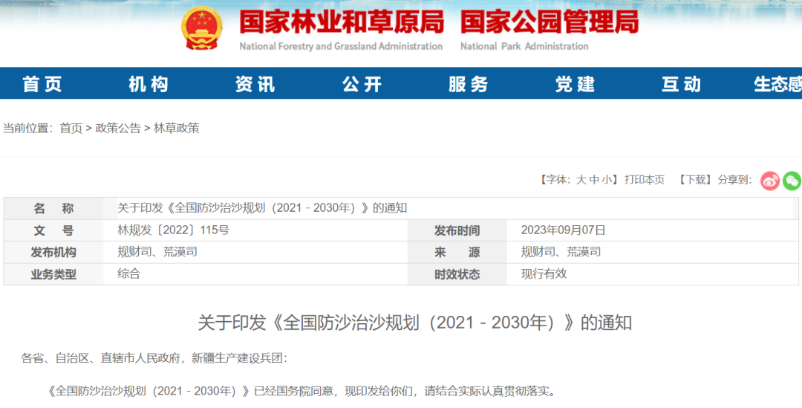Click paragraph starting 《全国防沙治沙规划 已经国务院同意

(301, 392)
